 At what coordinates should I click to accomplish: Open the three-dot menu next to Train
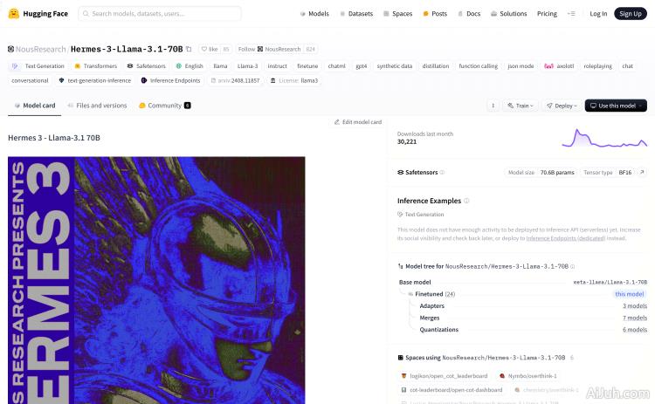click(x=493, y=106)
